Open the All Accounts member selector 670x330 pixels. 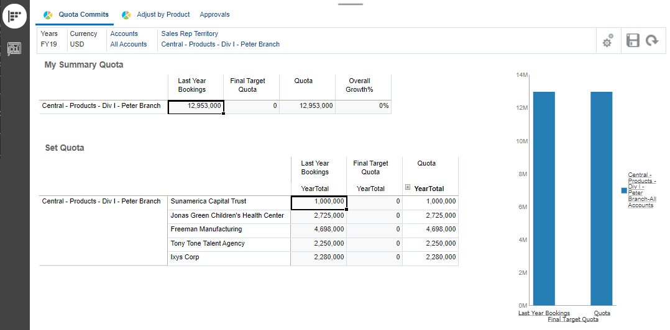click(129, 44)
